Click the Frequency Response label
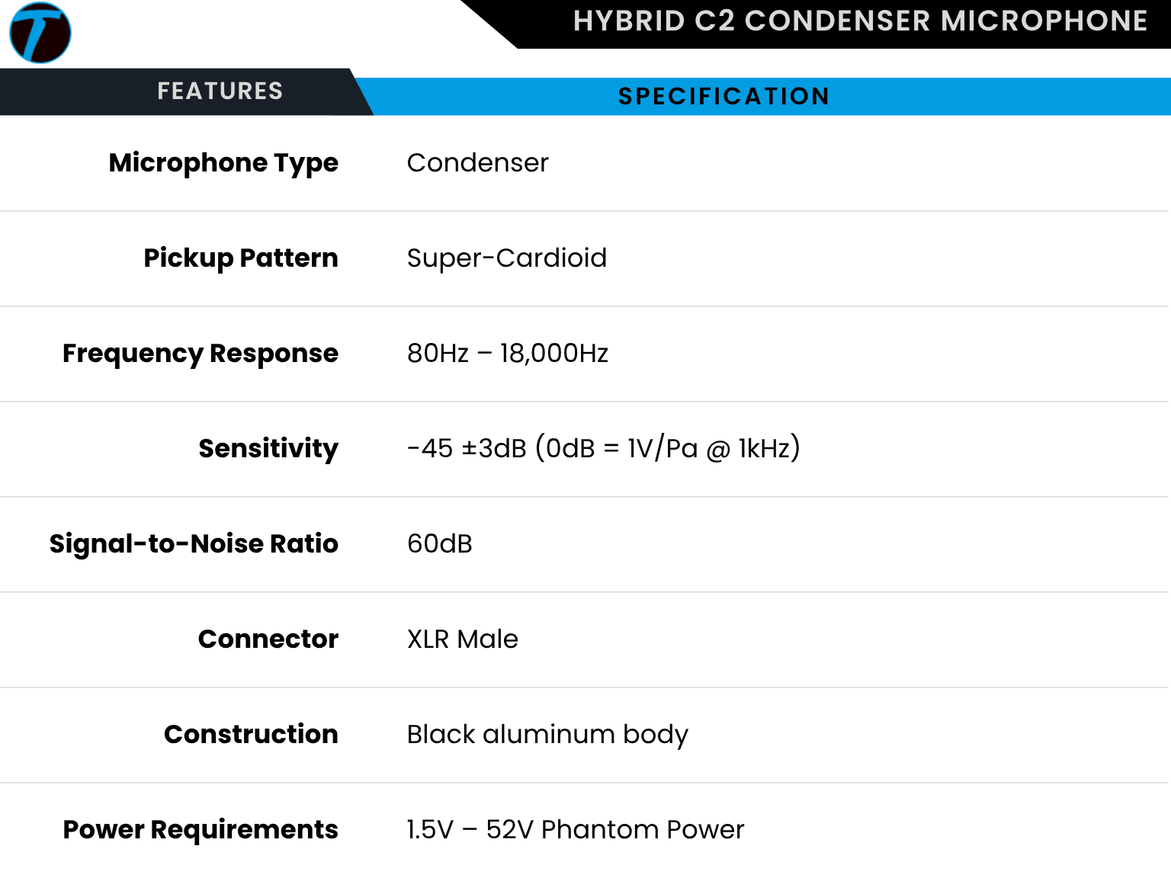This screenshot has width=1171, height=878. pos(201,354)
